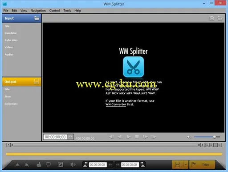Click the current timecode field 00:00:00;00
This screenshot has width=228, height=172.
[55, 137]
